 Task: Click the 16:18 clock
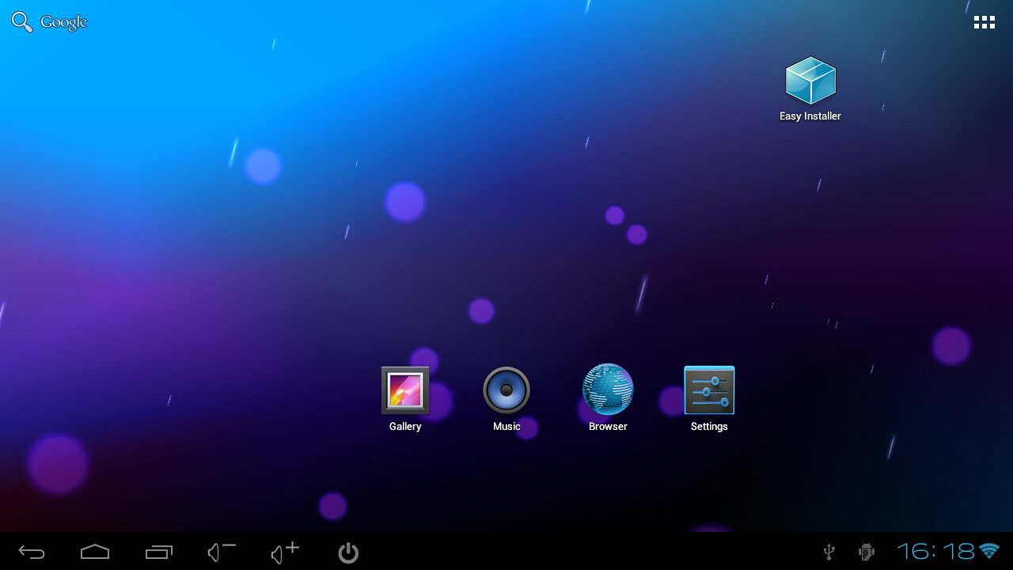point(935,551)
